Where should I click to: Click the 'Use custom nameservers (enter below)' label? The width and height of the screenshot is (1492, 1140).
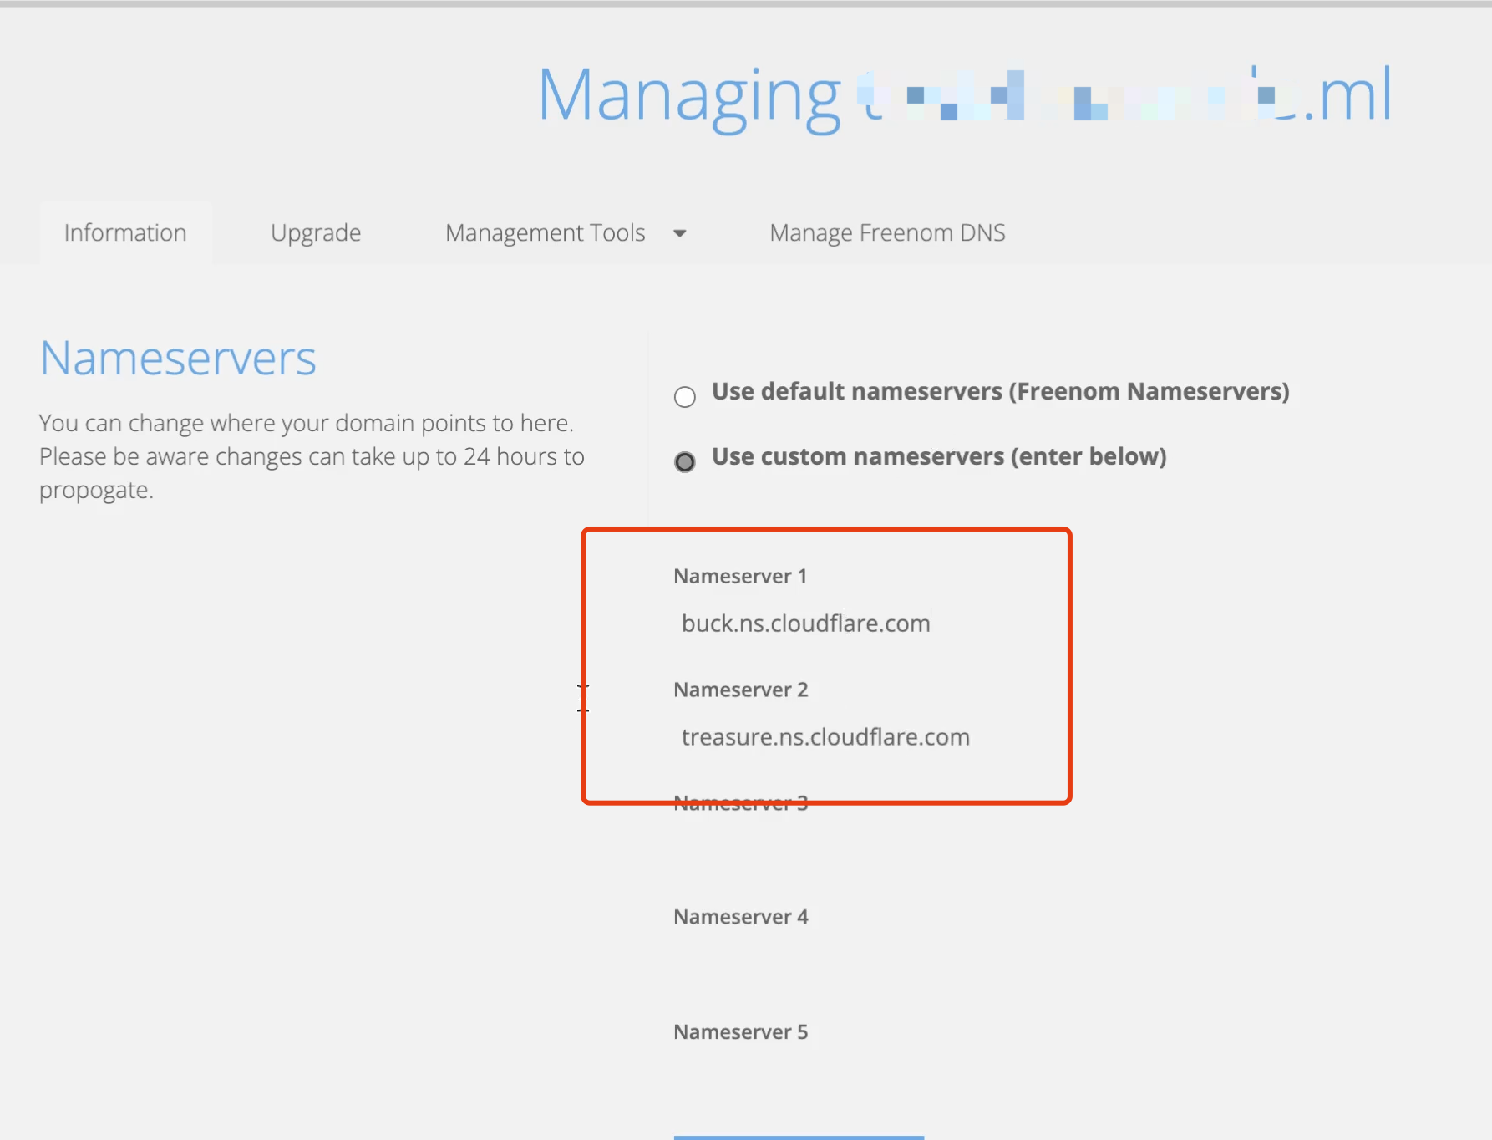939,456
